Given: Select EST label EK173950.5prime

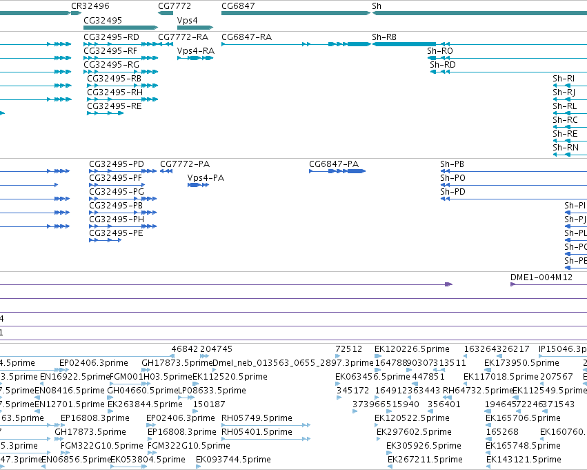Looking at the screenshot, I should pos(521,363).
